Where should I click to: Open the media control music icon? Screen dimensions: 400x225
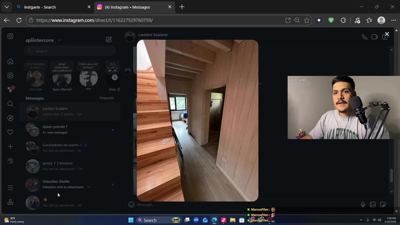click(x=357, y=20)
